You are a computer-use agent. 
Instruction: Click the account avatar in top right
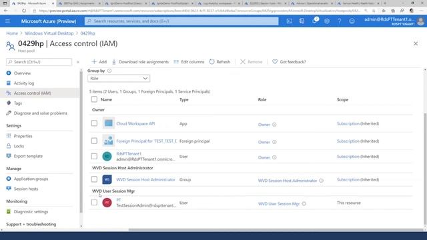(421, 21)
